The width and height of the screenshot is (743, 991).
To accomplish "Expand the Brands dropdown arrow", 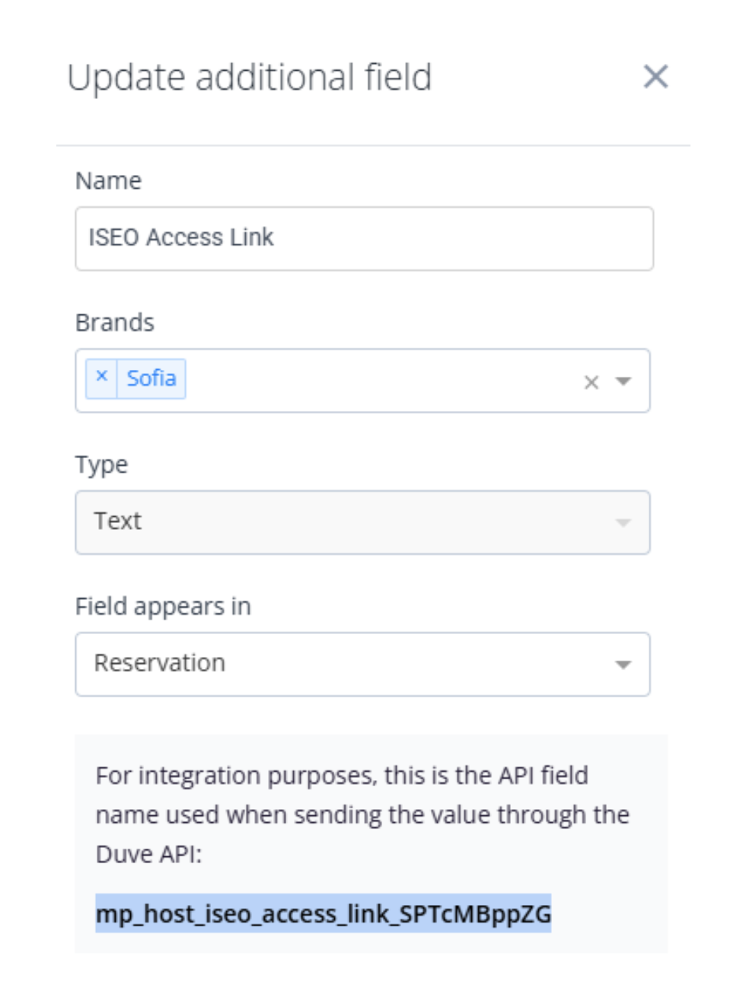I will 623,381.
